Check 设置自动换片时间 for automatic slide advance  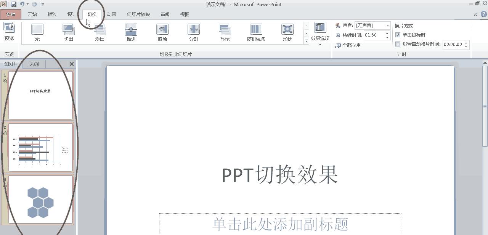[x=398, y=44]
